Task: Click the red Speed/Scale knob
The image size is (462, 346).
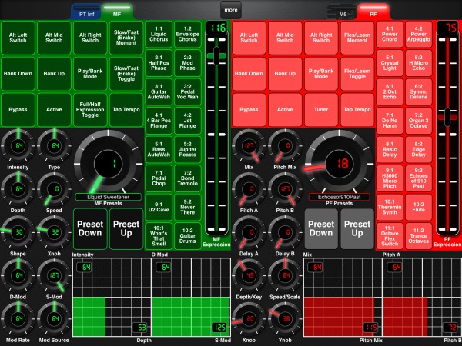Action: (x=285, y=275)
